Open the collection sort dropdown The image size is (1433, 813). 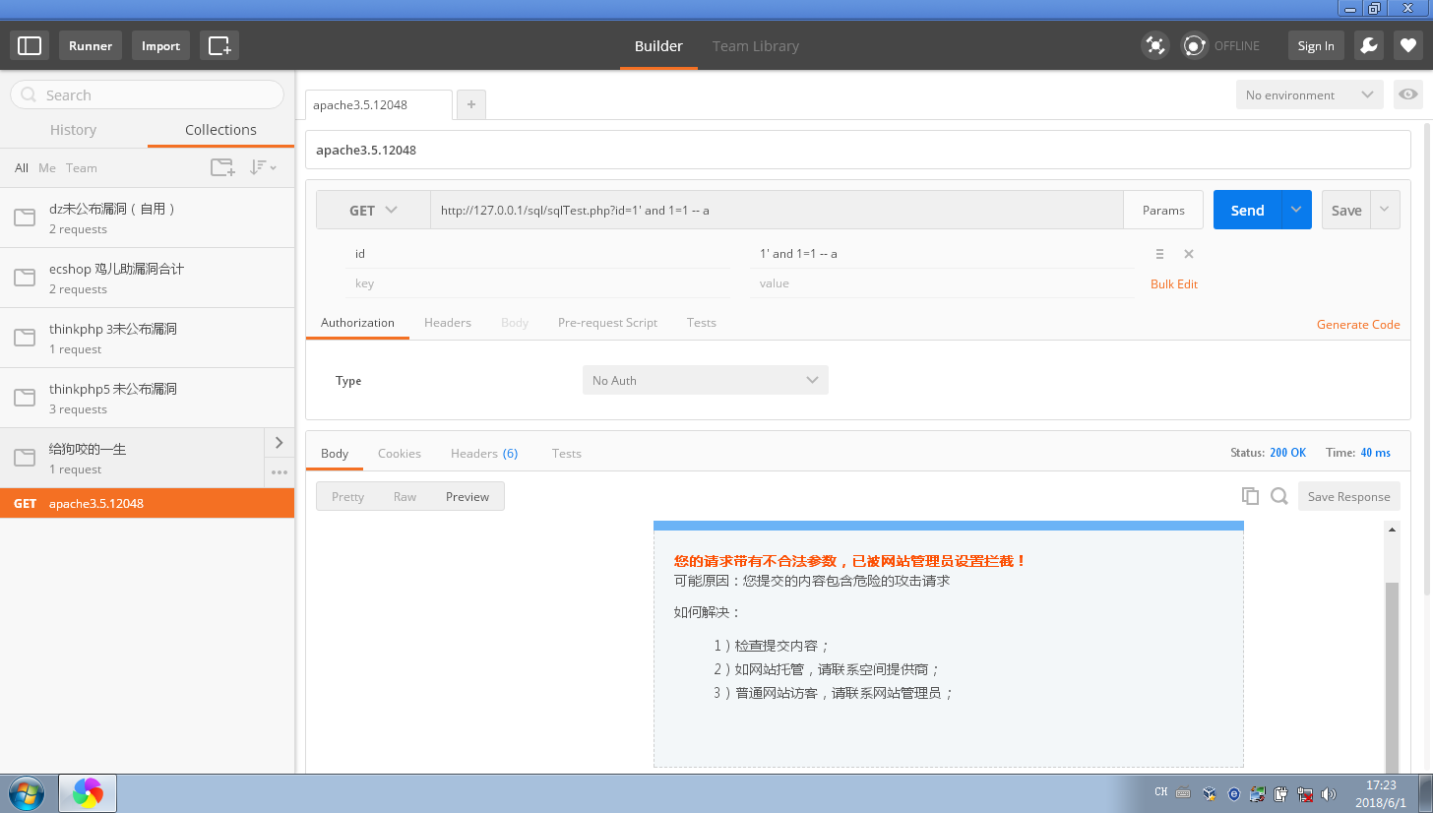click(263, 167)
